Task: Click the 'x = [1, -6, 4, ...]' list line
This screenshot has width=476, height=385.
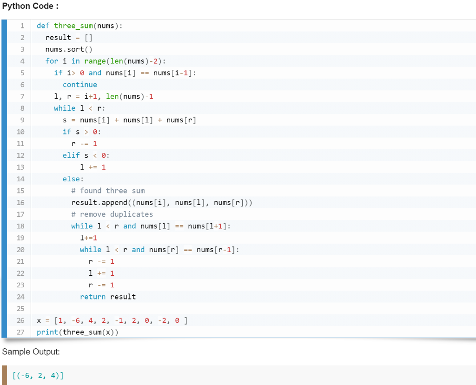Action: (112, 320)
